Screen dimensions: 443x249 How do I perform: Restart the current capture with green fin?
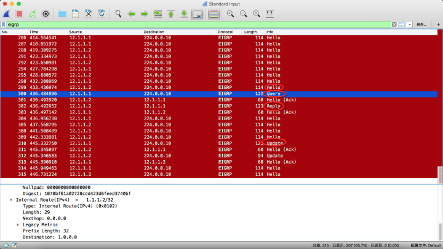pos(33,14)
